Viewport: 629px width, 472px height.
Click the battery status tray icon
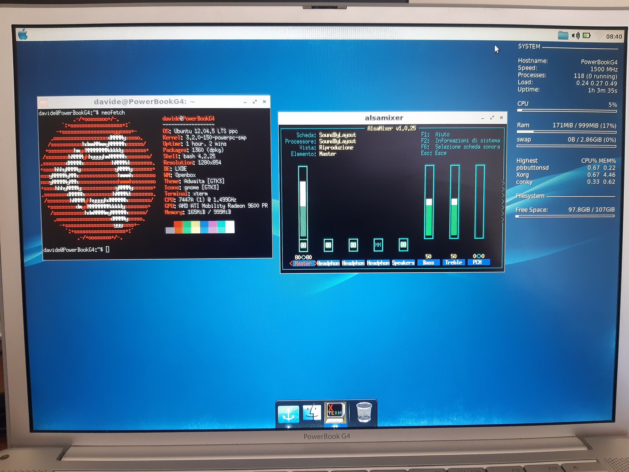click(587, 36)
